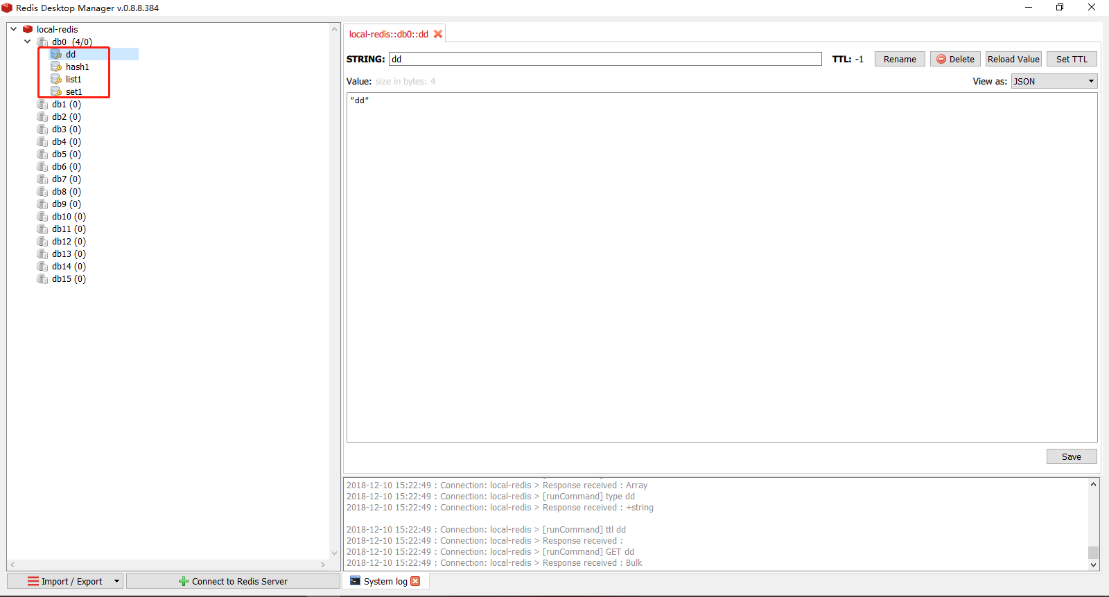Select the list1 key icon
The height and width of the screenshot is (597, 1109).
(x=56, y=79)
